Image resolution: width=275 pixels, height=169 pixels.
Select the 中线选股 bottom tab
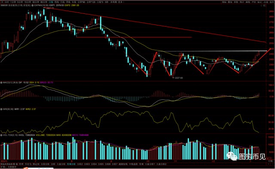(x=133, y=164)
